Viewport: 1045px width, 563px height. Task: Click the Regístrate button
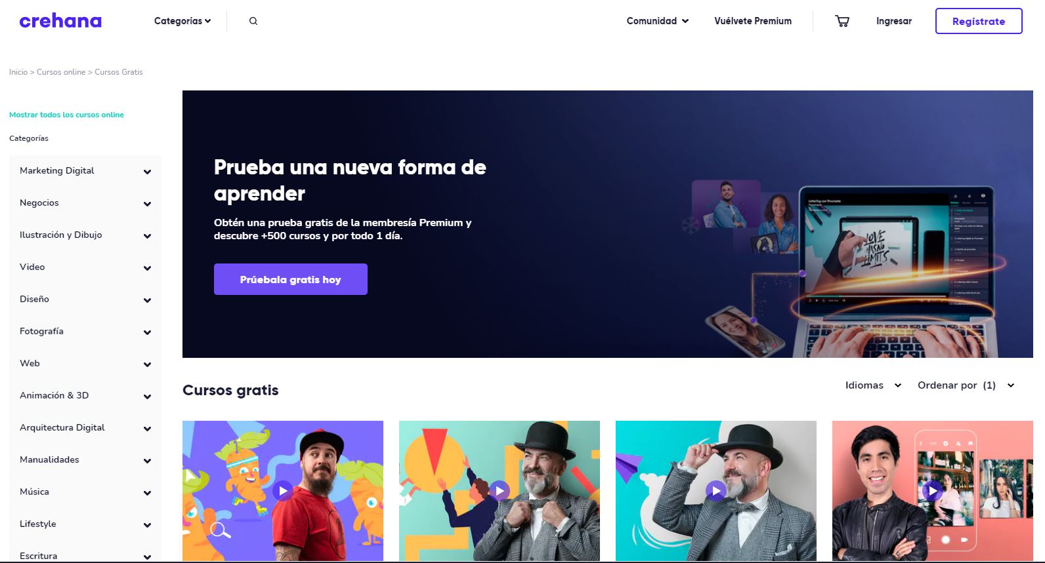tap(979, 21)
